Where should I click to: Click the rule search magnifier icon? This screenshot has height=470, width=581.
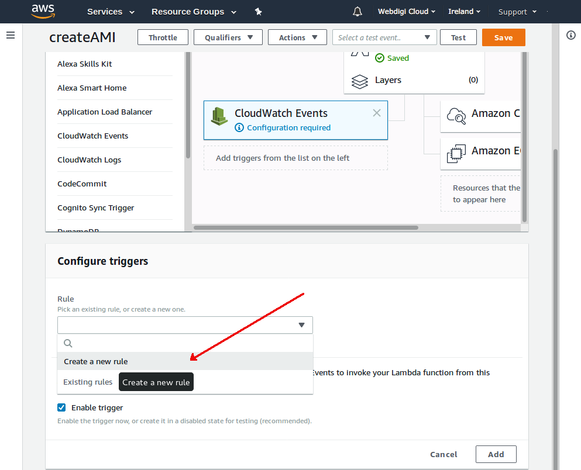[x=68, y=343]
